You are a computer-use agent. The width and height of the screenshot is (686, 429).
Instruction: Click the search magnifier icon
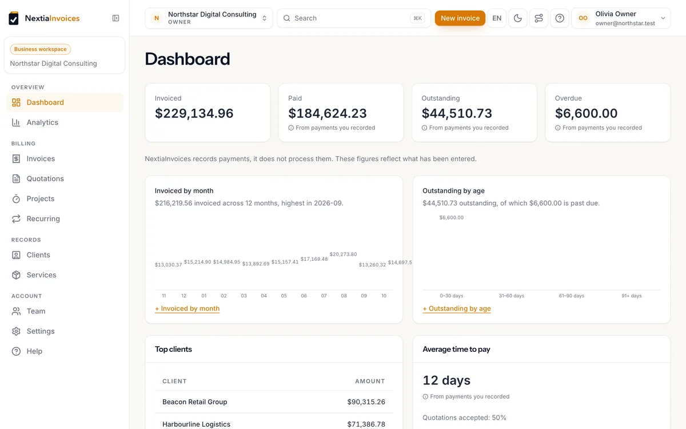coord(287,18)
